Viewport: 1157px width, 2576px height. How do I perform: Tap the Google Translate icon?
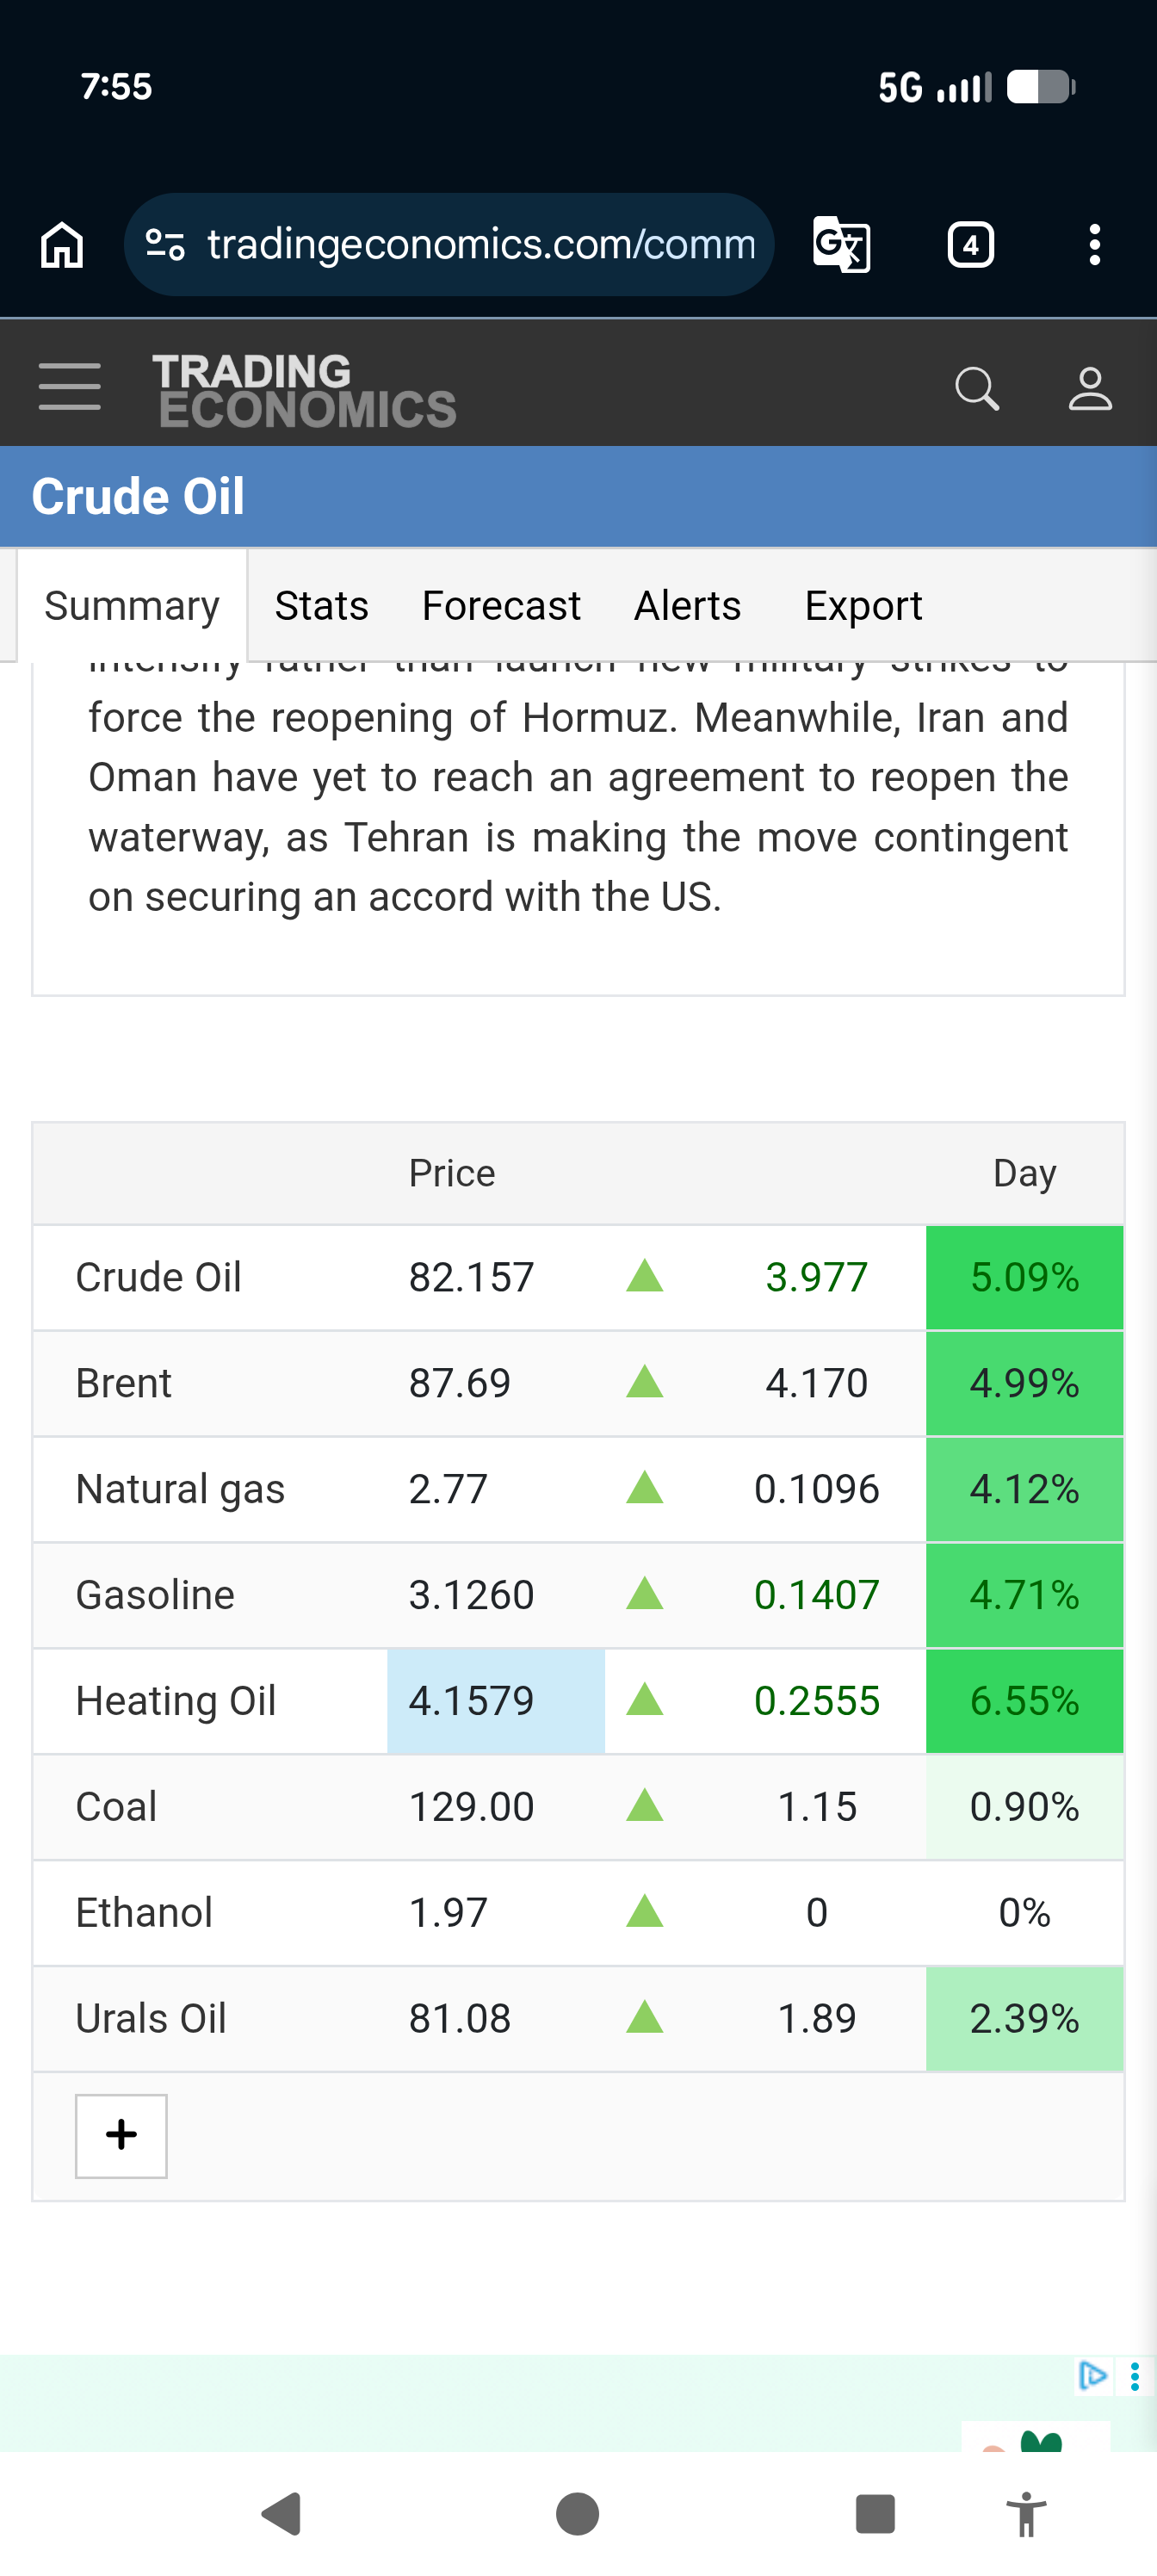coord(841,245)
